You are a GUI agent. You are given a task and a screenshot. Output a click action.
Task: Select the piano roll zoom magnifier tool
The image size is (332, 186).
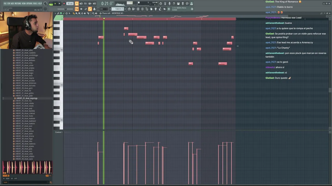(x=93, y=13)
